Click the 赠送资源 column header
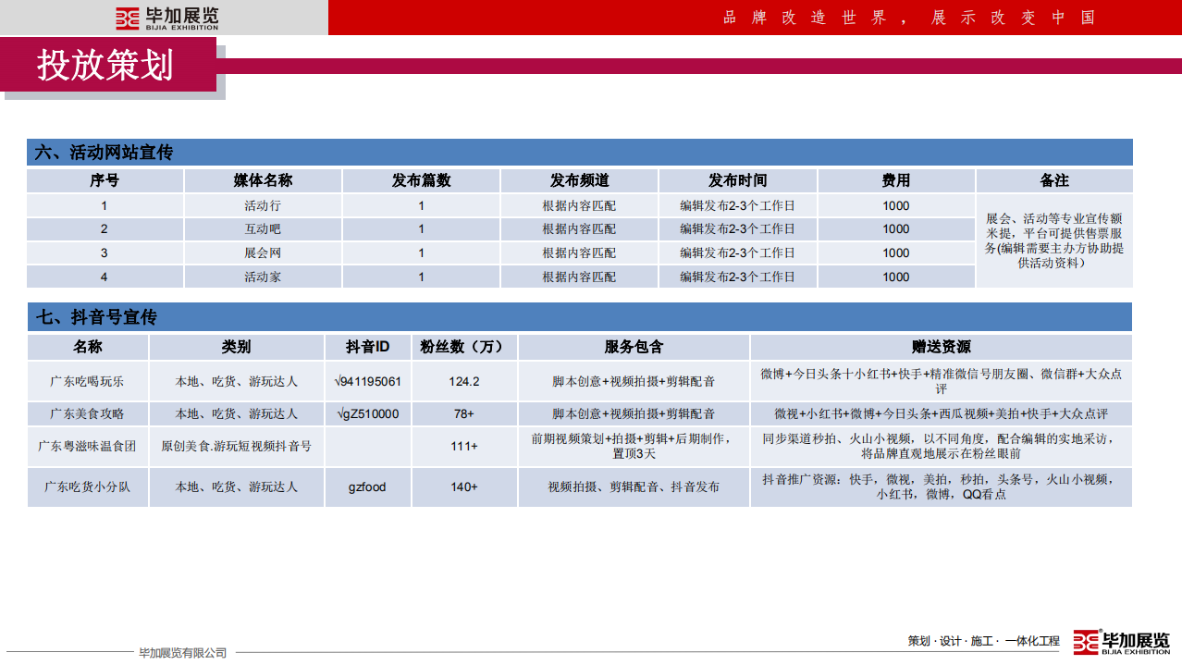1182x665 pixels. (941, 347)
